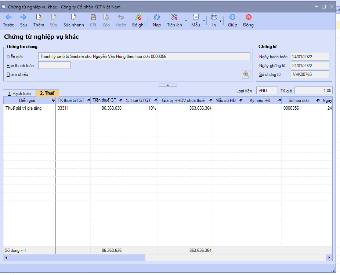Viewport: 340px width, 275px height.
Task: Reload data with Nạp icon
Action: [x=157, y=17]
